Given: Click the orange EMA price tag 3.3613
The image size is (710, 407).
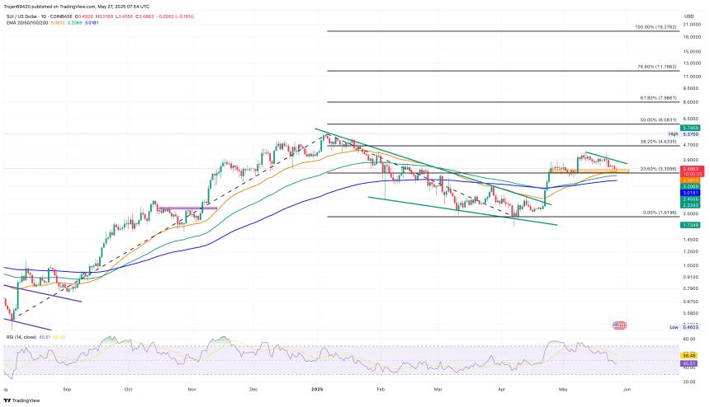Looking at the screenshot, I should point(690,180).
